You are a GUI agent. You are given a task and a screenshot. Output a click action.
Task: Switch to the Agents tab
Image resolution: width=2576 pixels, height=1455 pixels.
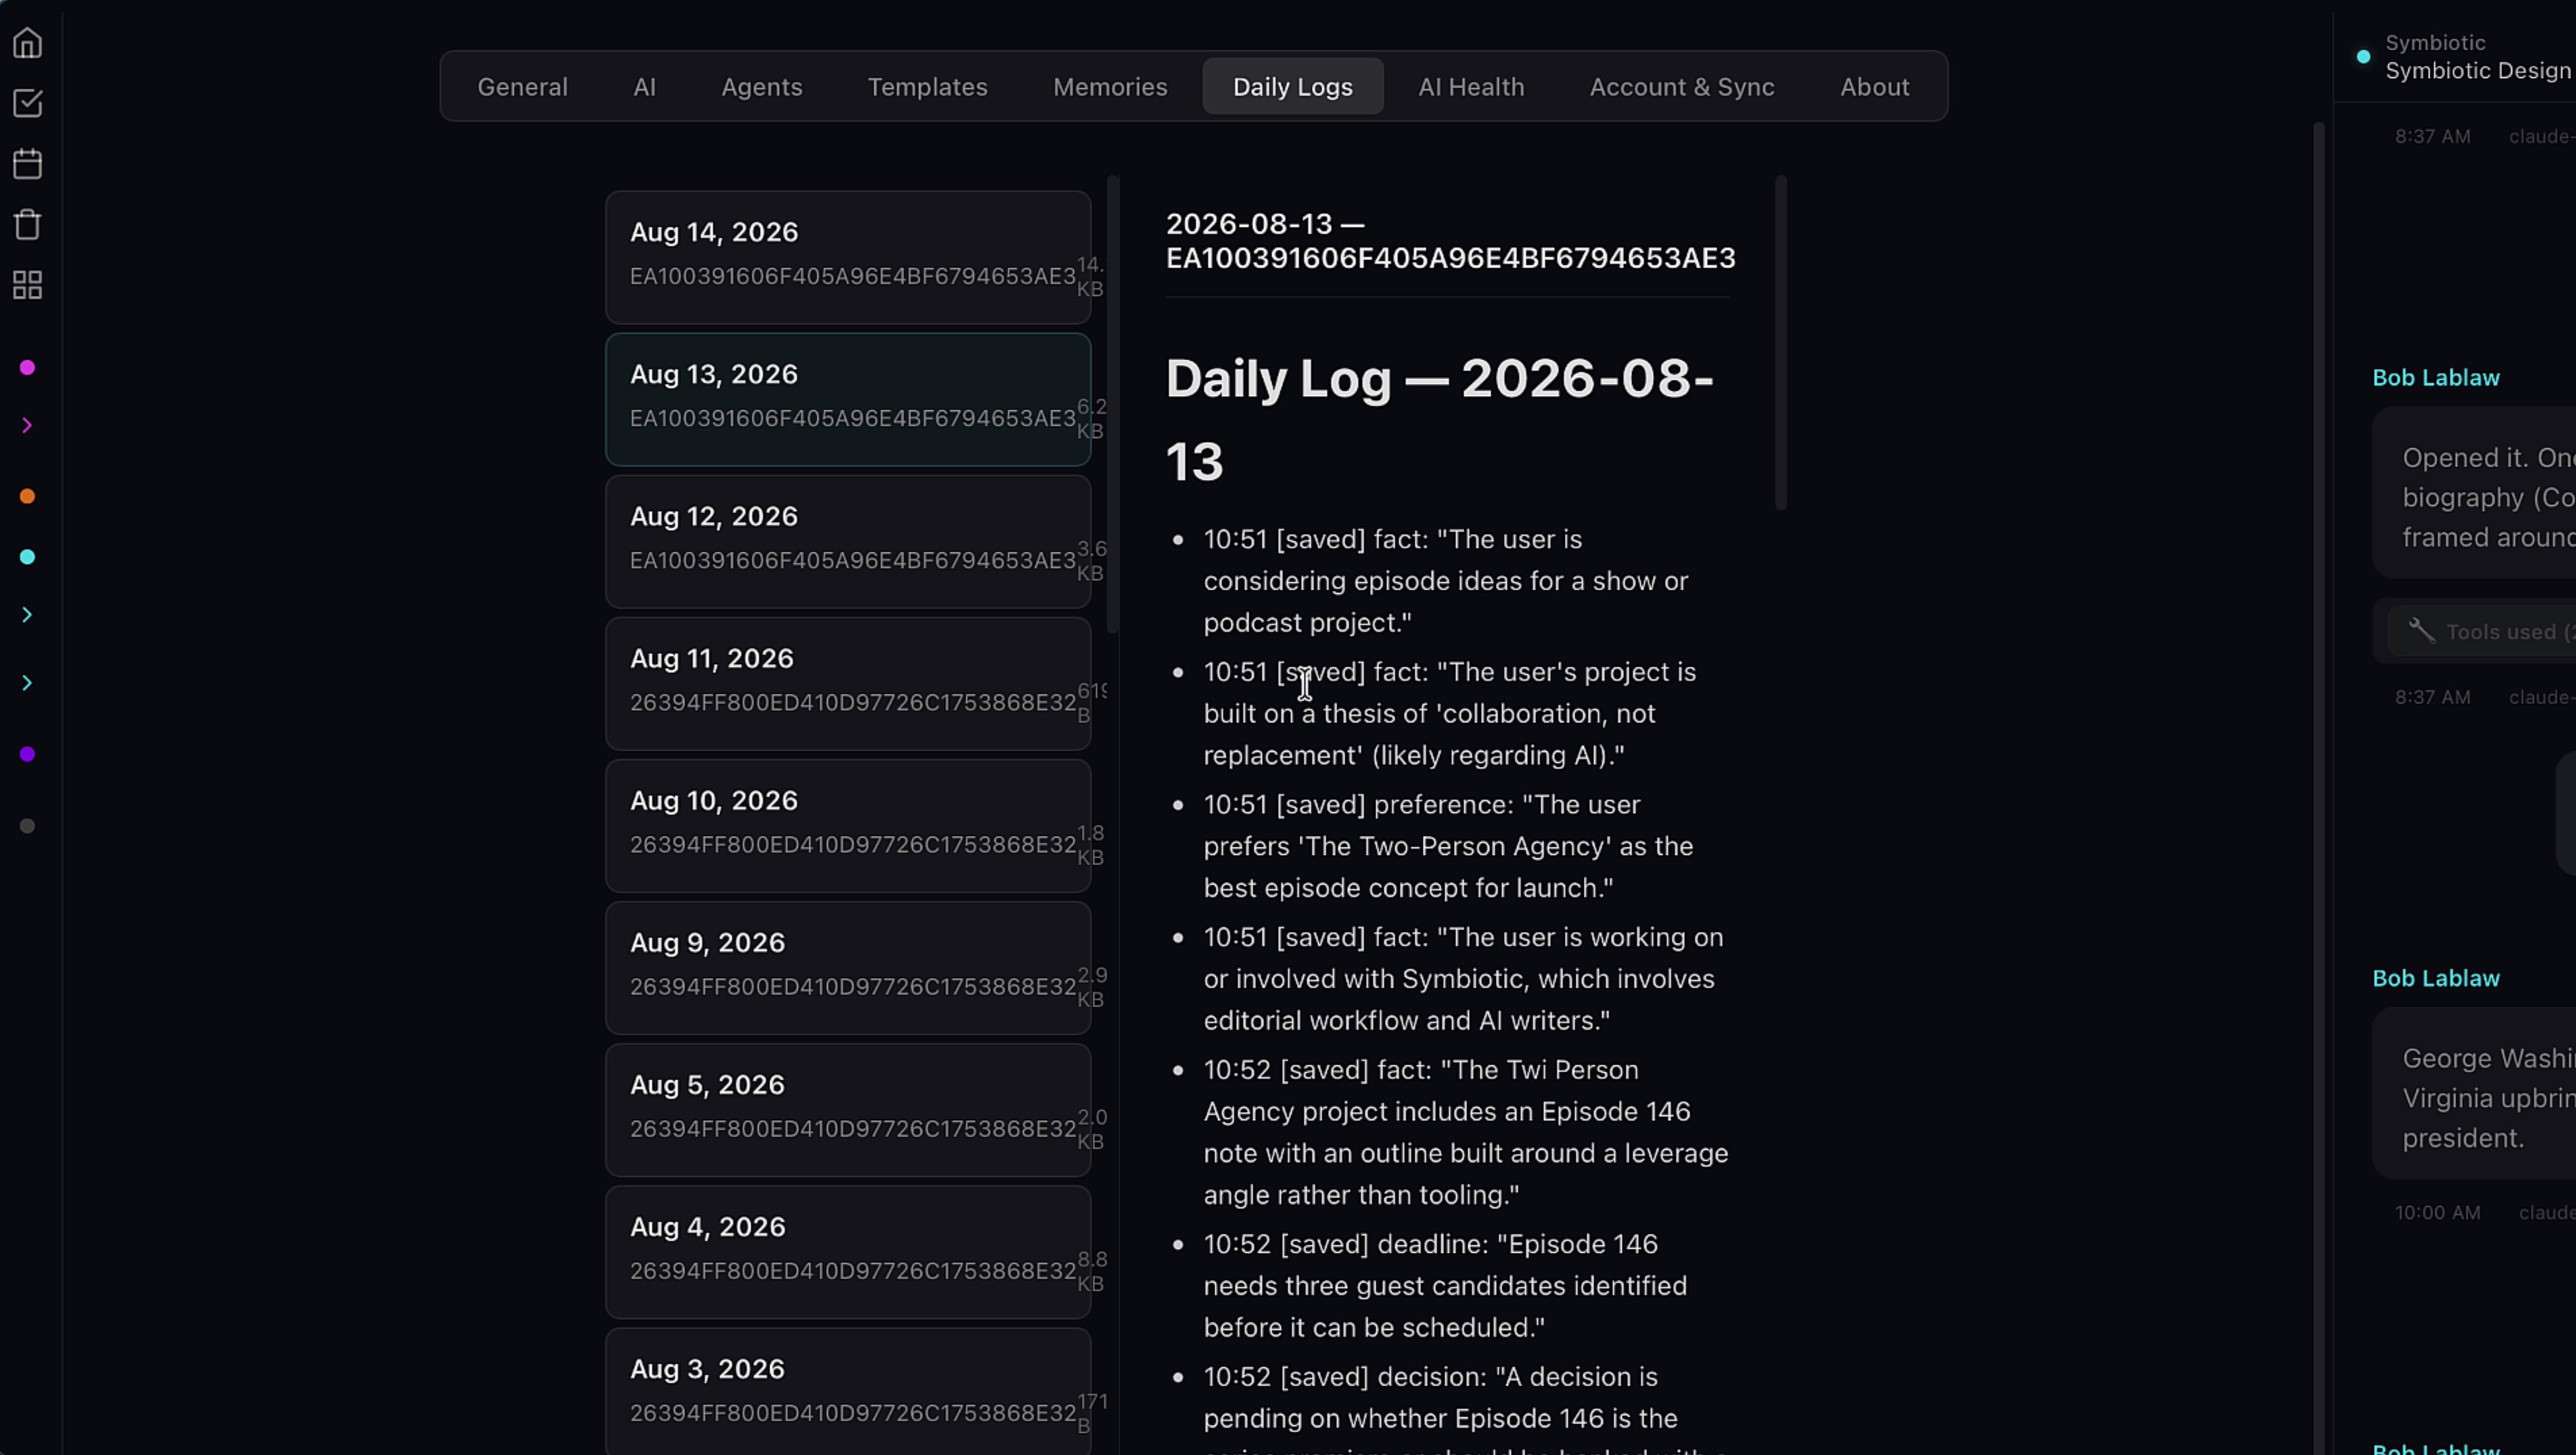pyautogui.click(x=761, y=87)
